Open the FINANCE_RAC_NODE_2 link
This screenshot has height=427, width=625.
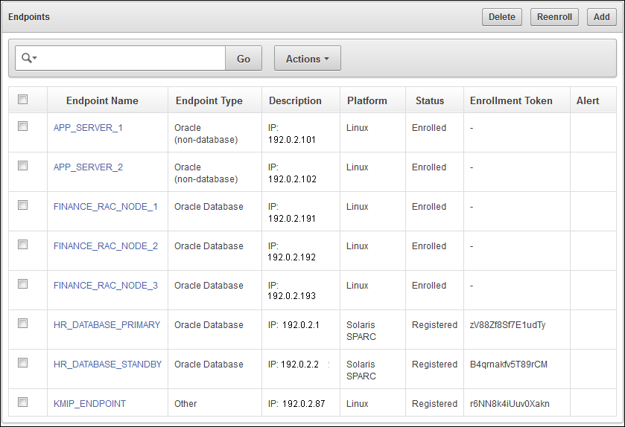[x=106, y=246]
